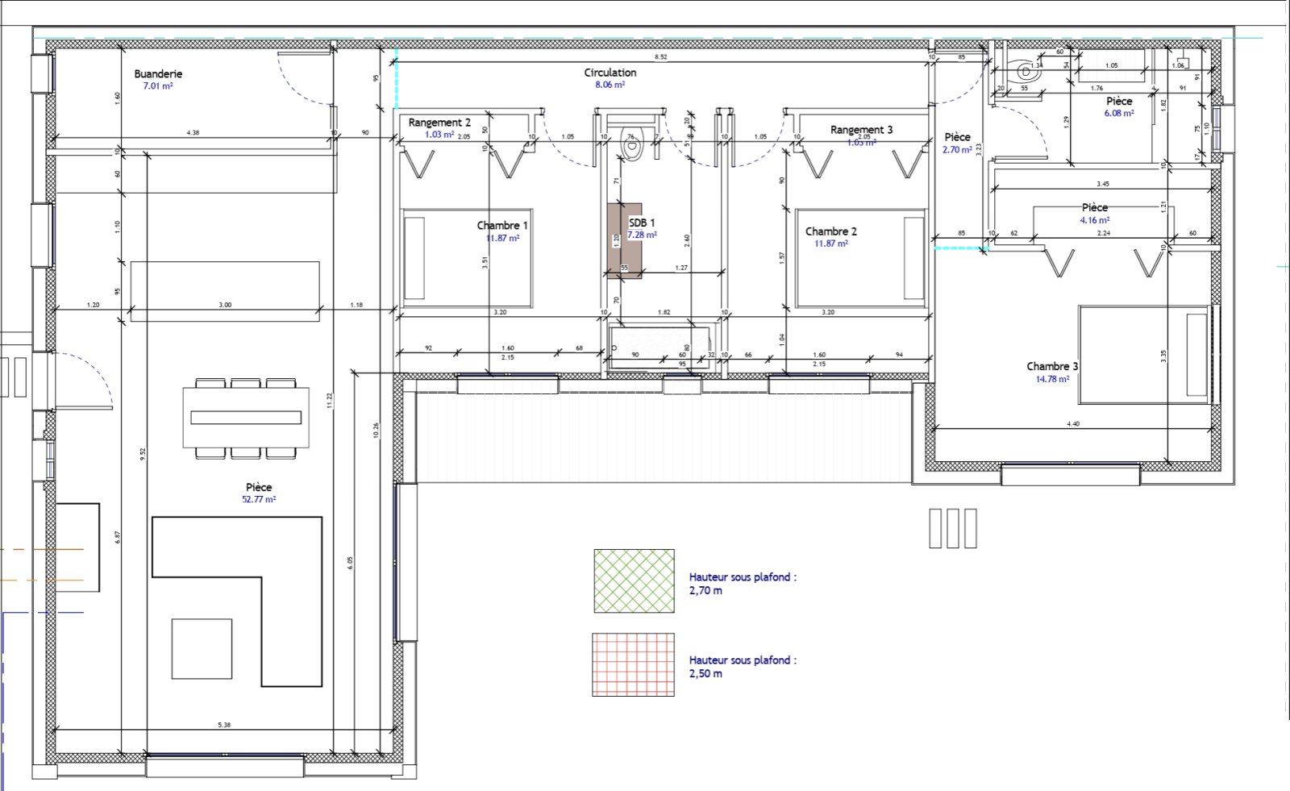Click the Rangement 3 label
1290x791 pixels.
(x=861, y=130)
